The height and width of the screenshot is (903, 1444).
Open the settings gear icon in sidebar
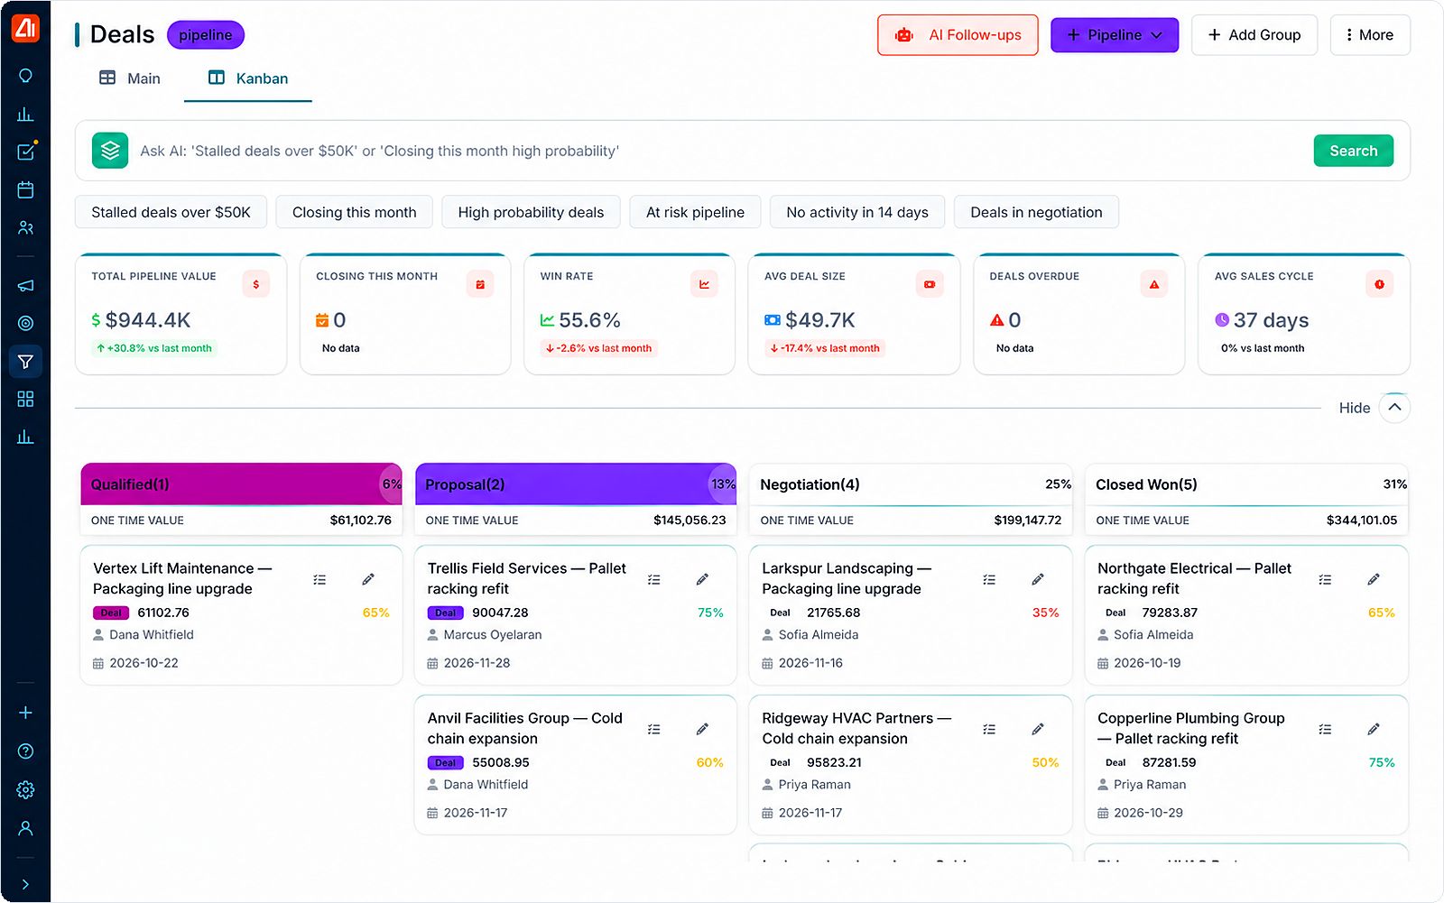(25, 790)
